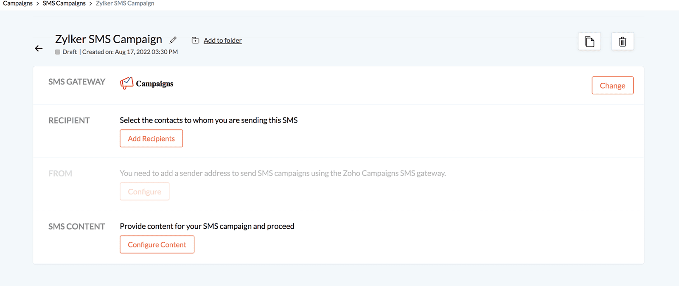The image size is (679, 286).
Task: Duplicate campaign using the copy icon
Action: coord(589,42)
